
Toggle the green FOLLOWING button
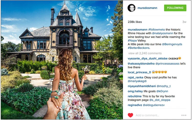pyautogui.click(x=175, y=8)
